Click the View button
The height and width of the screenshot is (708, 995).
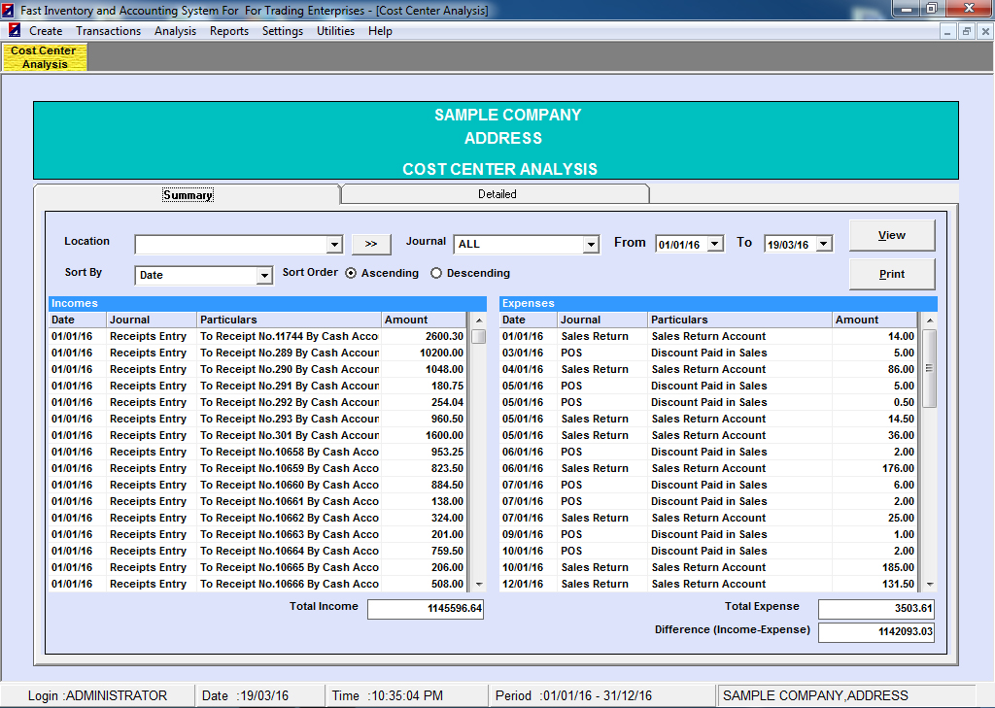[x=891, y=235]
